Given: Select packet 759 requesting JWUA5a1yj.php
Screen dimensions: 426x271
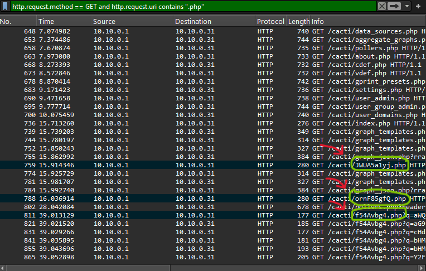Looking at the screenshot, I should (167, 166).
